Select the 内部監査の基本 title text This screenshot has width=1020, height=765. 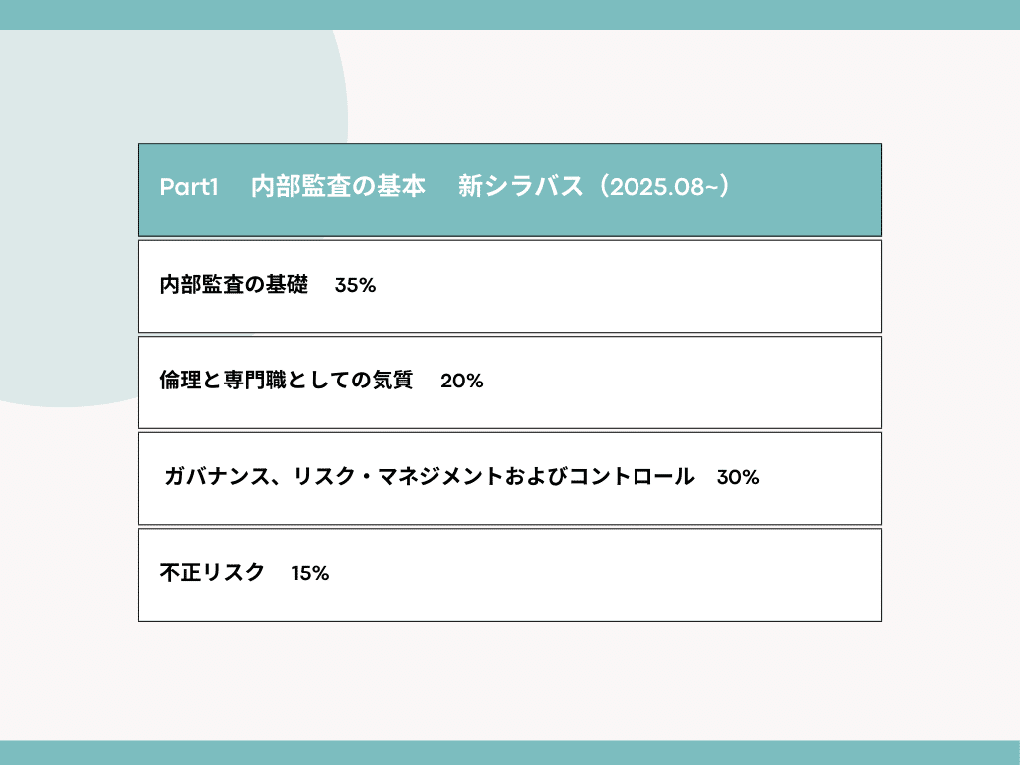click(x=339, y=188)
